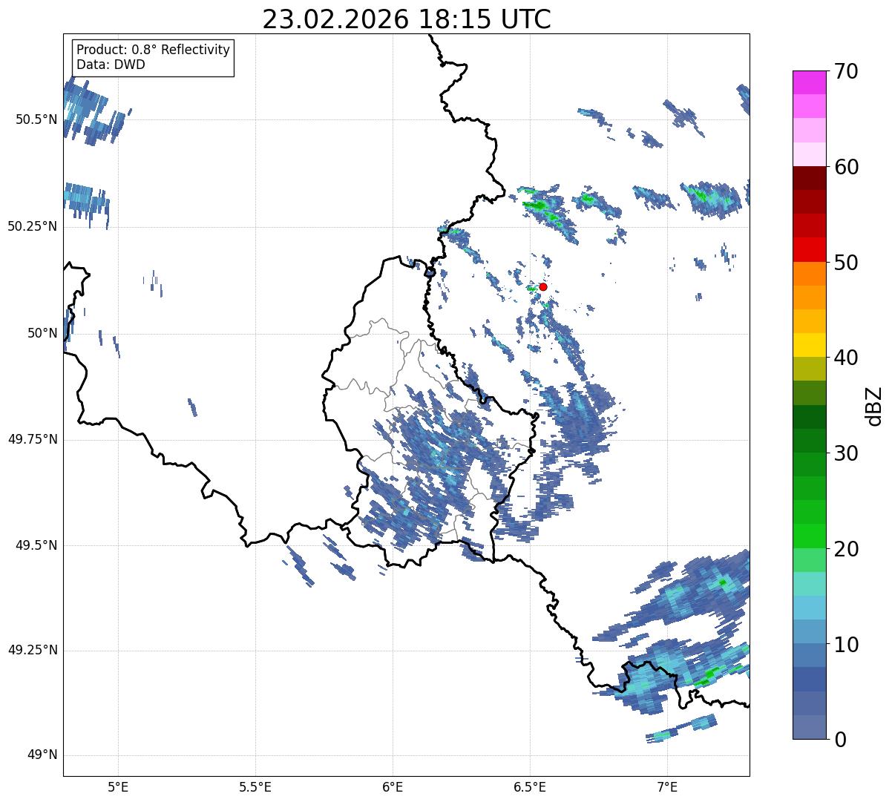The height and width of the screenshot is (802, 892).
Task: Click the '50.25°N' latitude label
Action: point(32,226)
